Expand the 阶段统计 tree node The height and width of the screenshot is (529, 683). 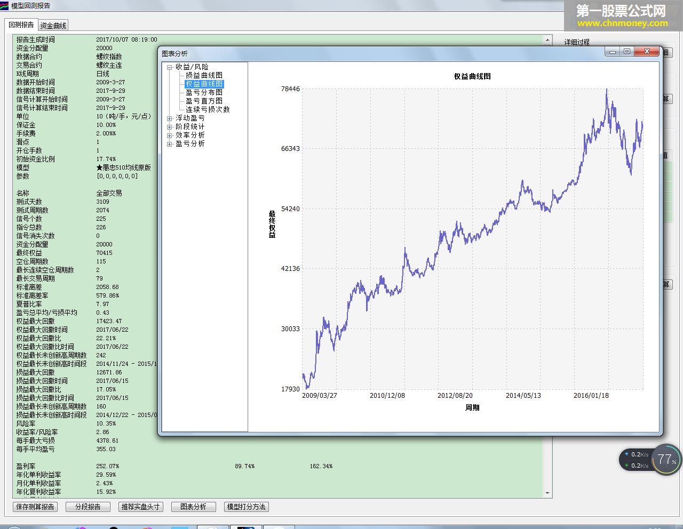coord(169,127)
